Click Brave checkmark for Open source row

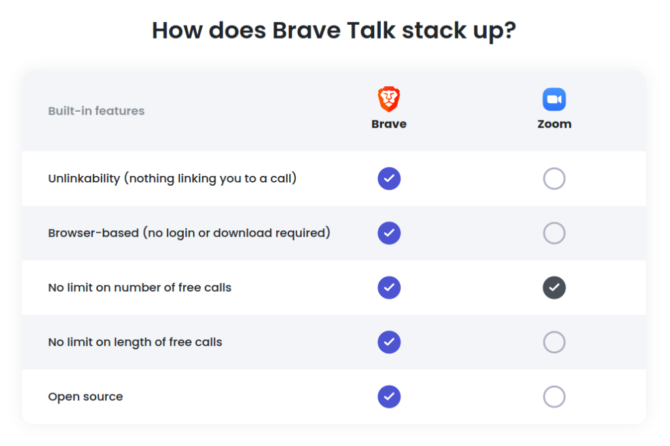[389, 397]
